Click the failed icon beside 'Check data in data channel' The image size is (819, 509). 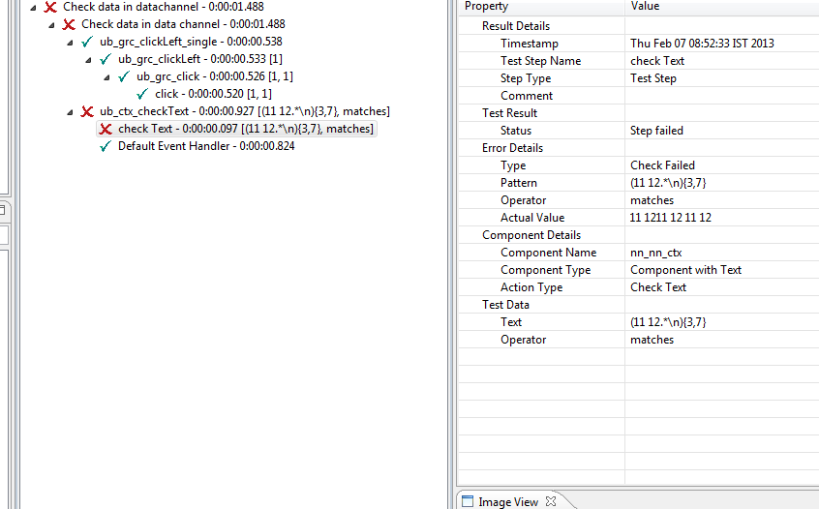point(69,24)
